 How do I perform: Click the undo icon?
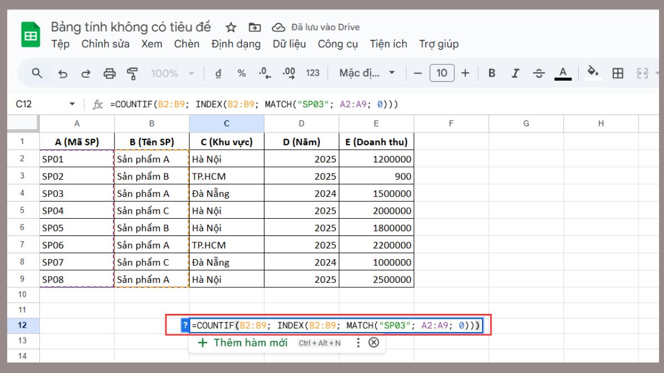[x=63, y=73]
